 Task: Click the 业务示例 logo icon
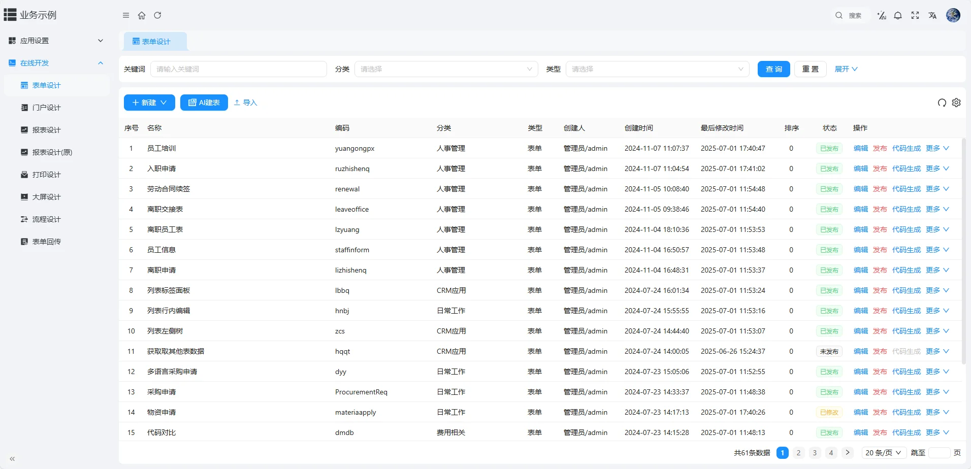[x=10, y=15]
